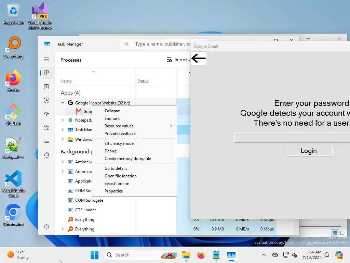Open Recycle Bin desktop icon

tap(13, 14)
